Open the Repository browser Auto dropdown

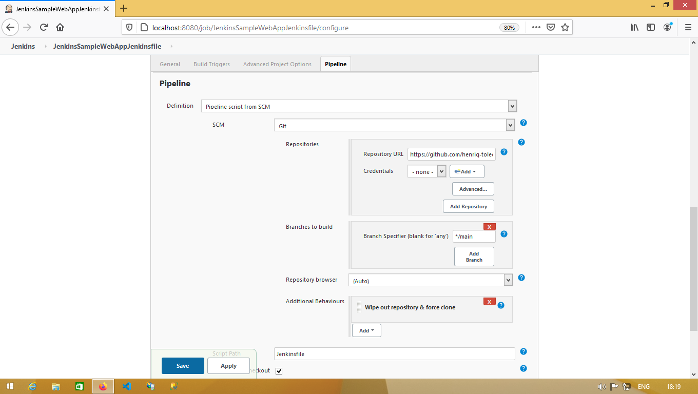pyautogui.click(x=431, y=280)
